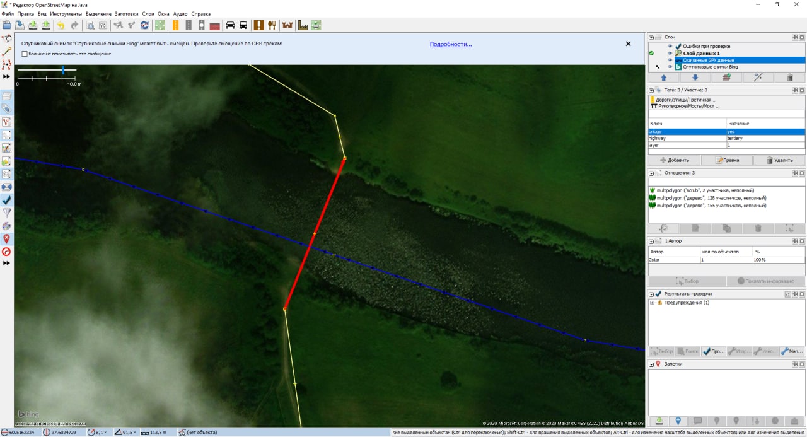
Task: Select the highway tertiary tag row
Action: click(727, 138)
